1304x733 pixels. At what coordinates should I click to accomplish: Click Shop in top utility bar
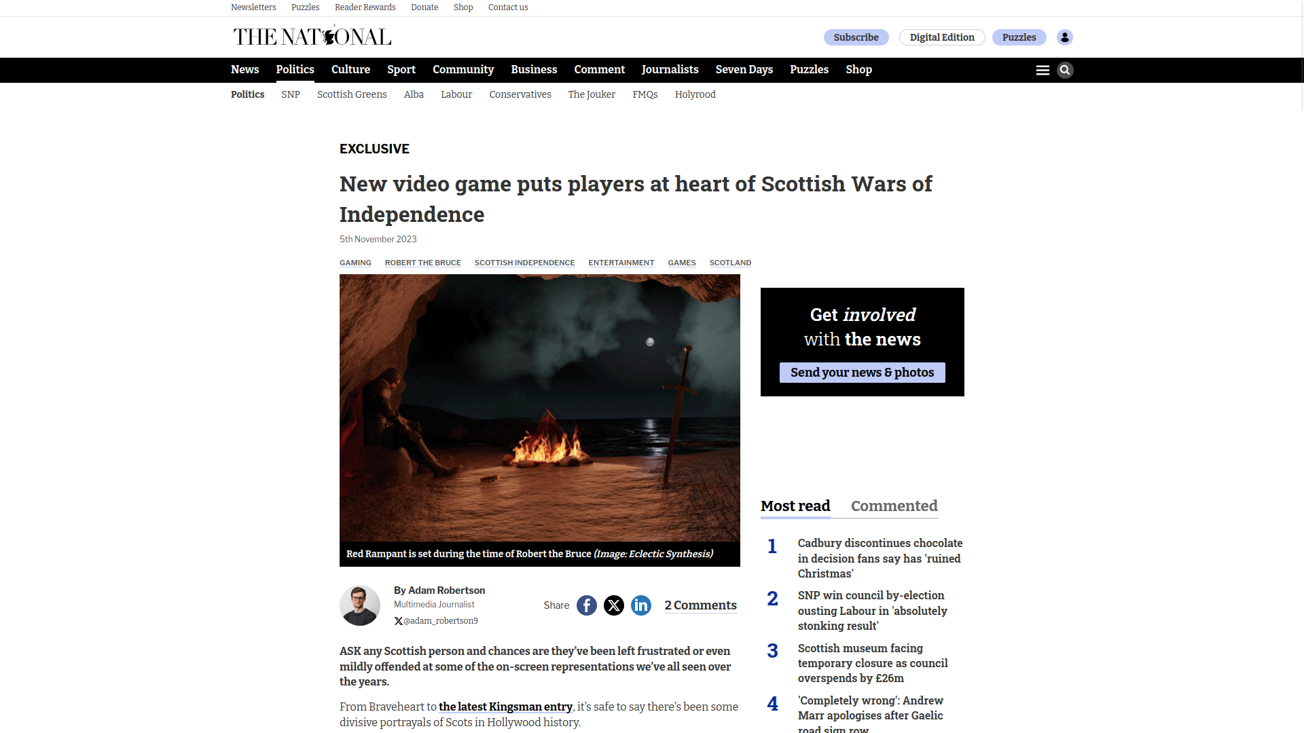point(463,7)
